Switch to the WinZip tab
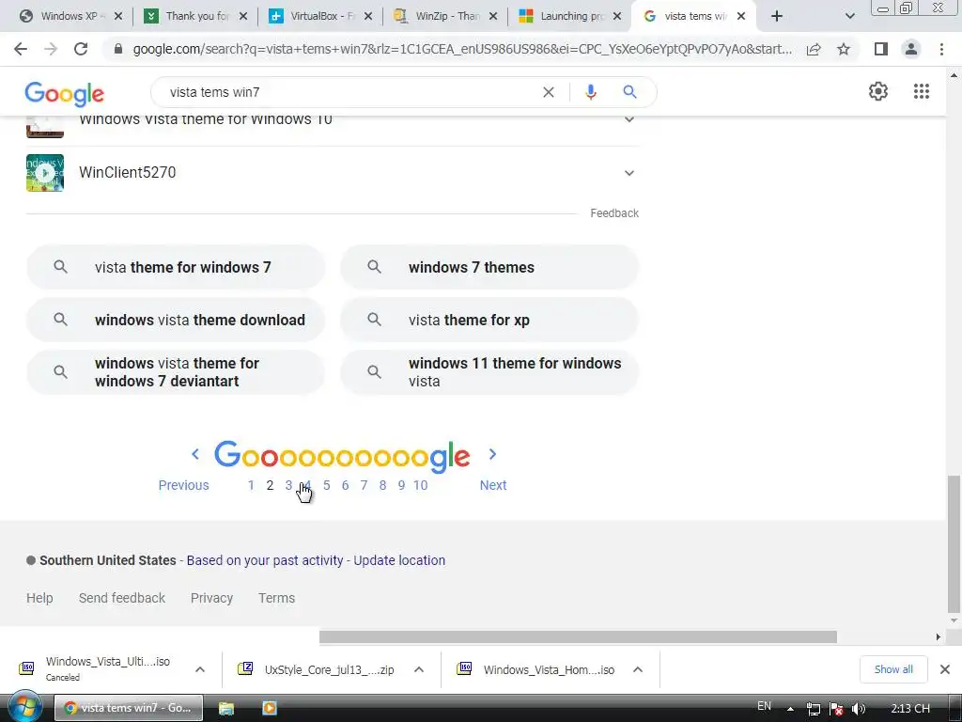962x722 pixels. [x=445, y=16]
